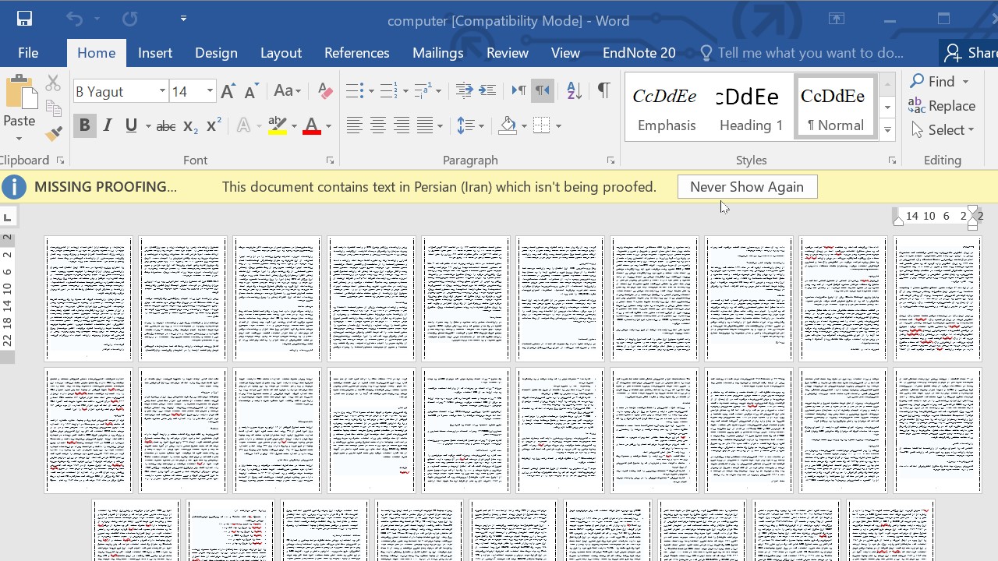Click the right indent marker on ruler
The image size is (998, 561).
pos(898,221)
